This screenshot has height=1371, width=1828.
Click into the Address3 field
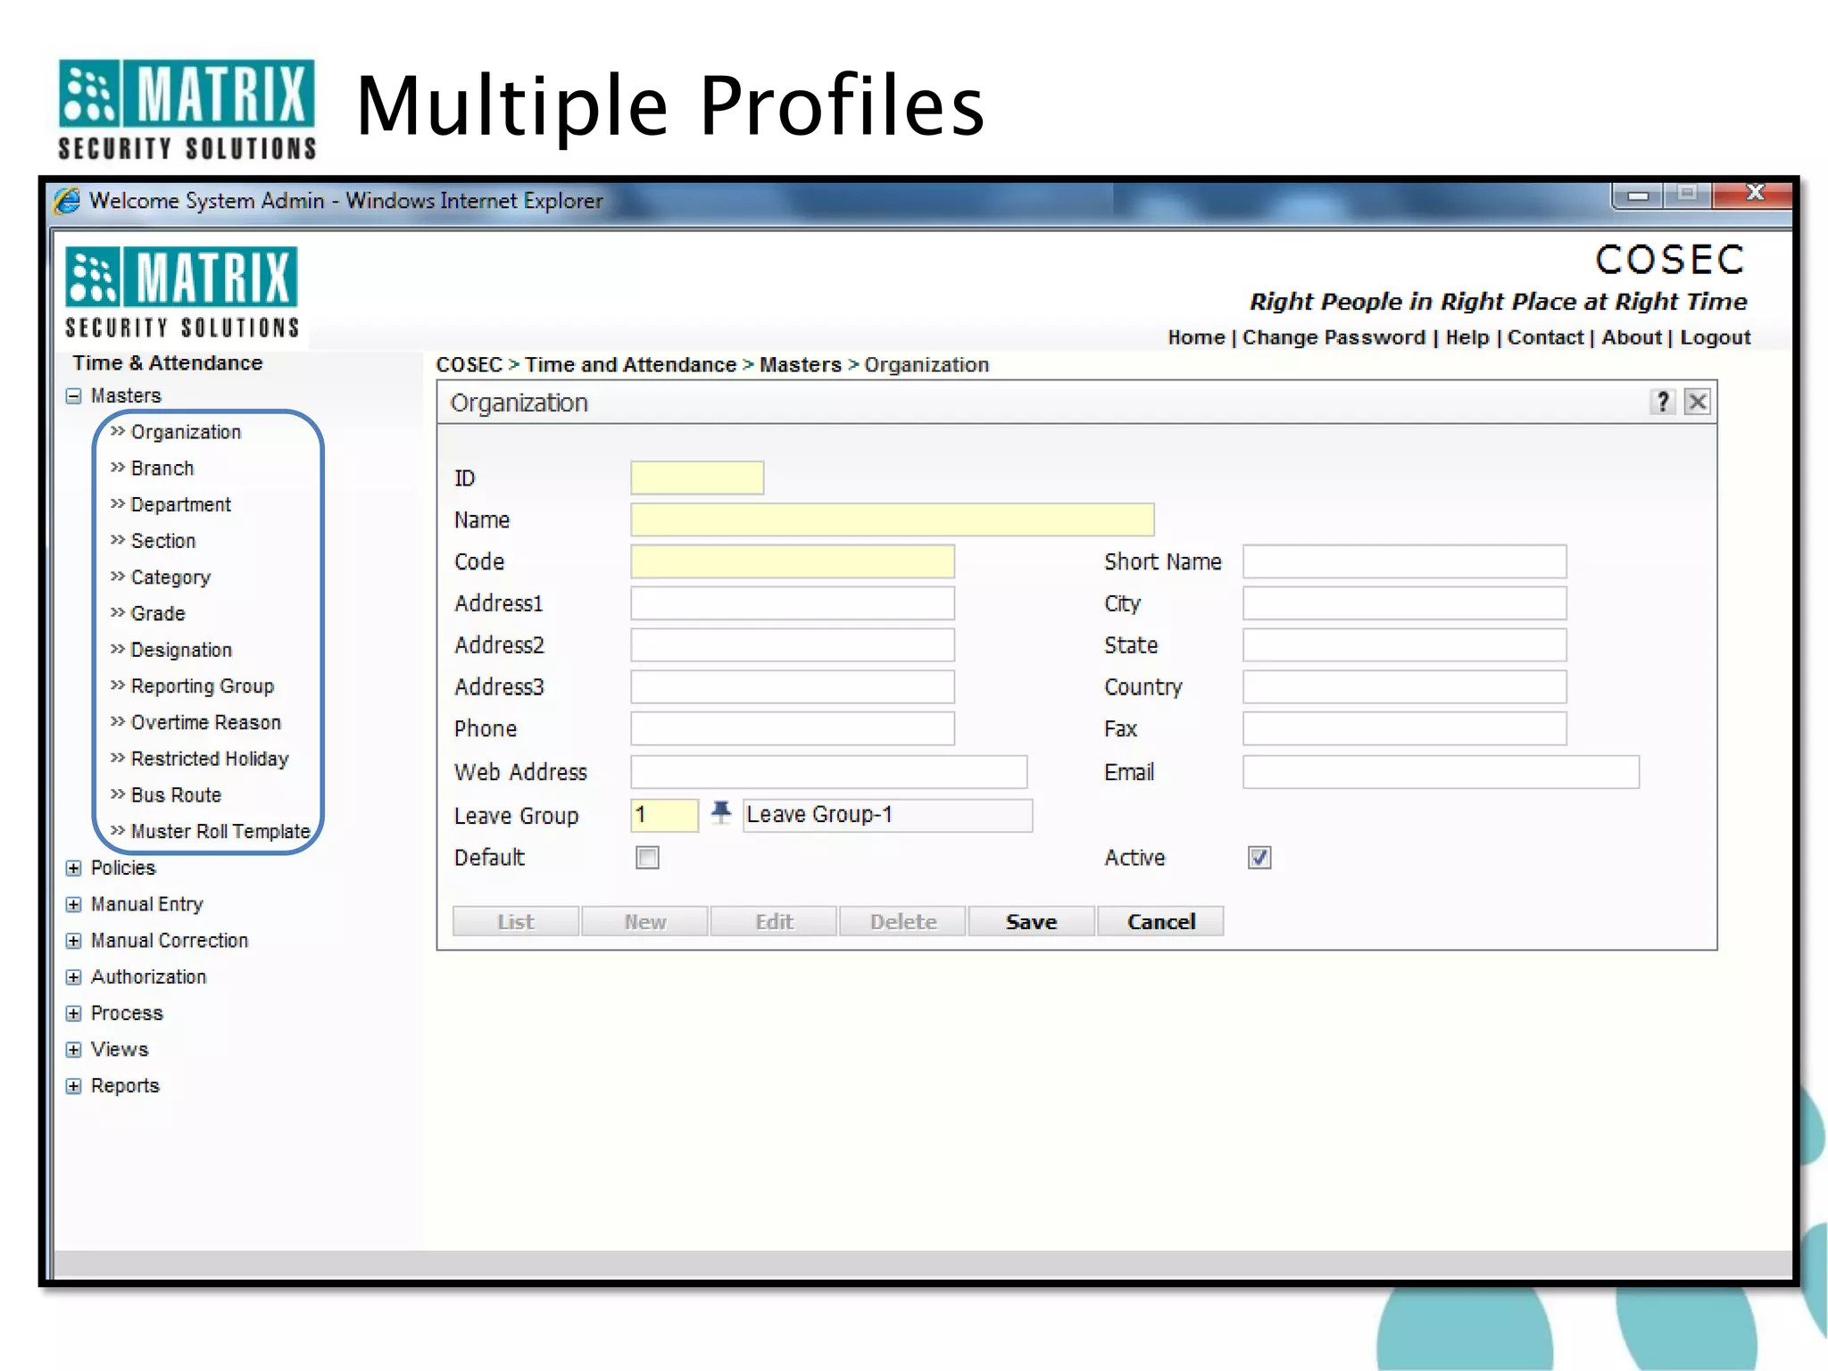pos(793,686)
